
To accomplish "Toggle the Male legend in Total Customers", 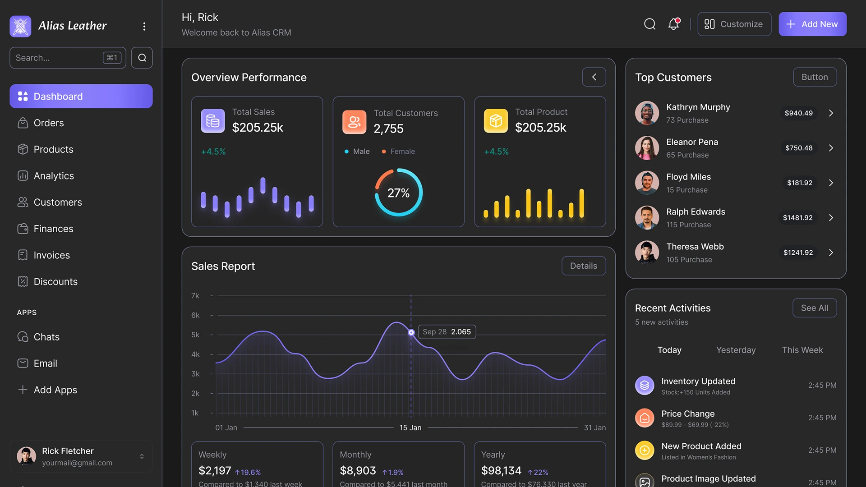I will [x=357, y=152].
